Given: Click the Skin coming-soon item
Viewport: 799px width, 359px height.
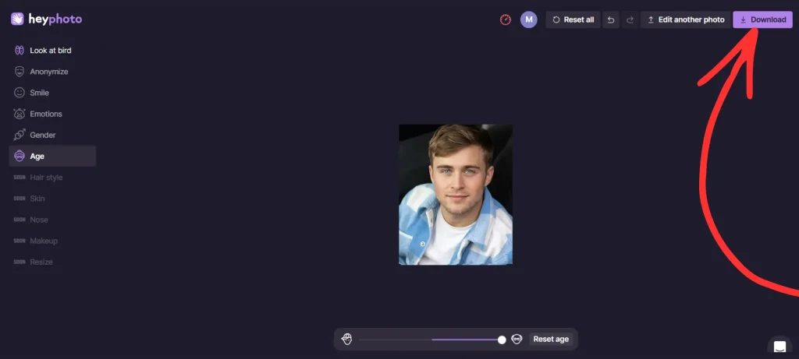Looking at the screenshot, I should click(29, 199).
